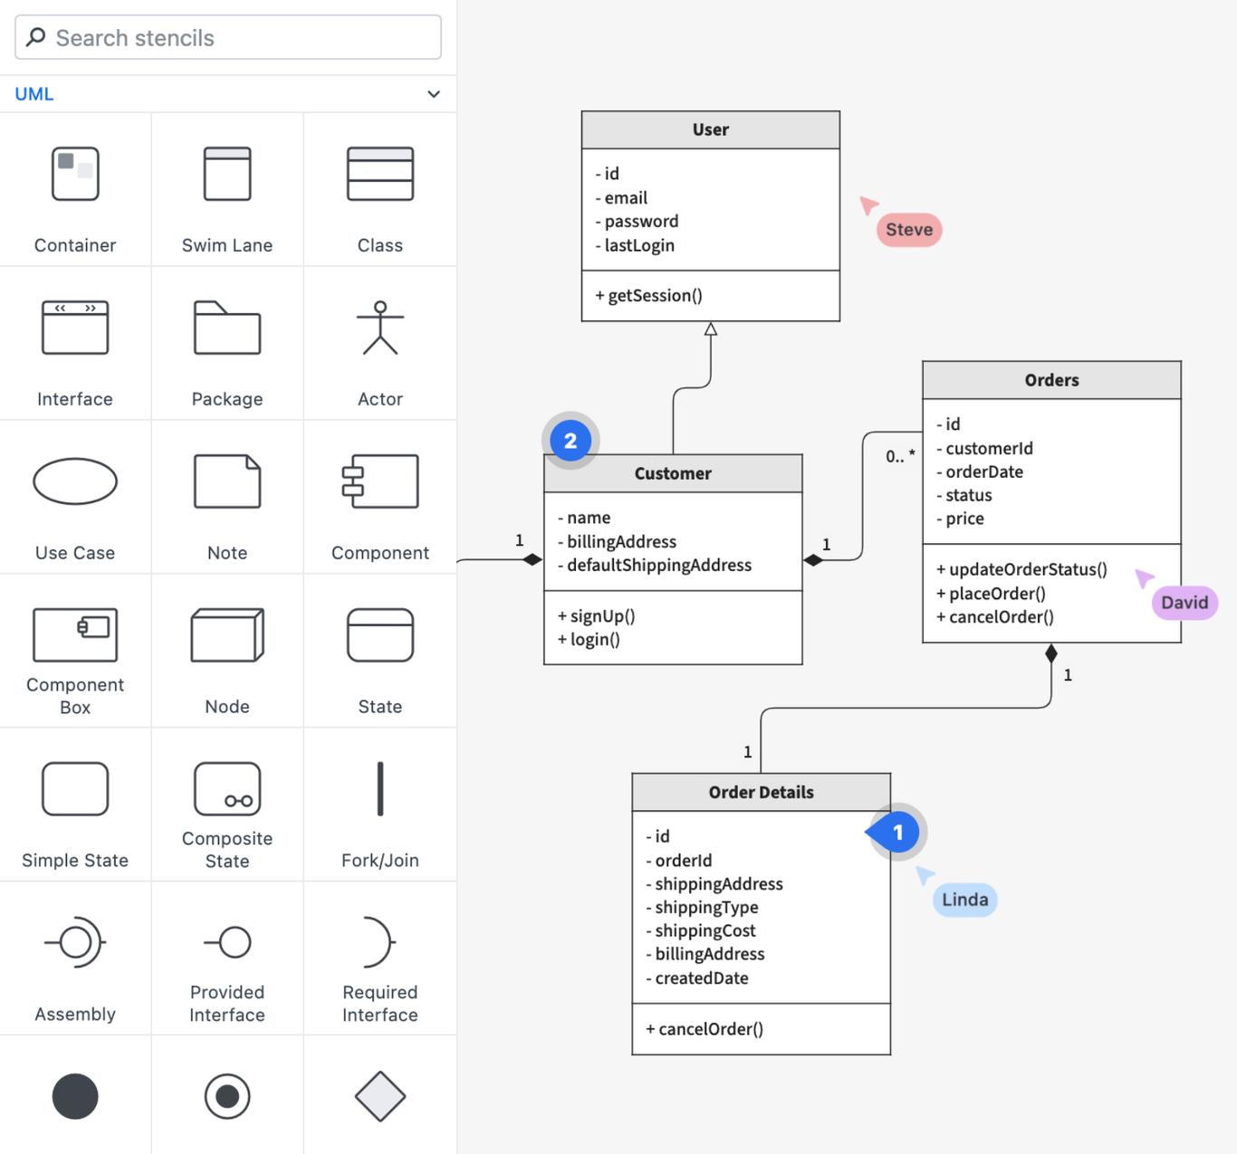1237x1154 pixels.
Task: Select the Orders class on canvas
Action: point(1050,380)
